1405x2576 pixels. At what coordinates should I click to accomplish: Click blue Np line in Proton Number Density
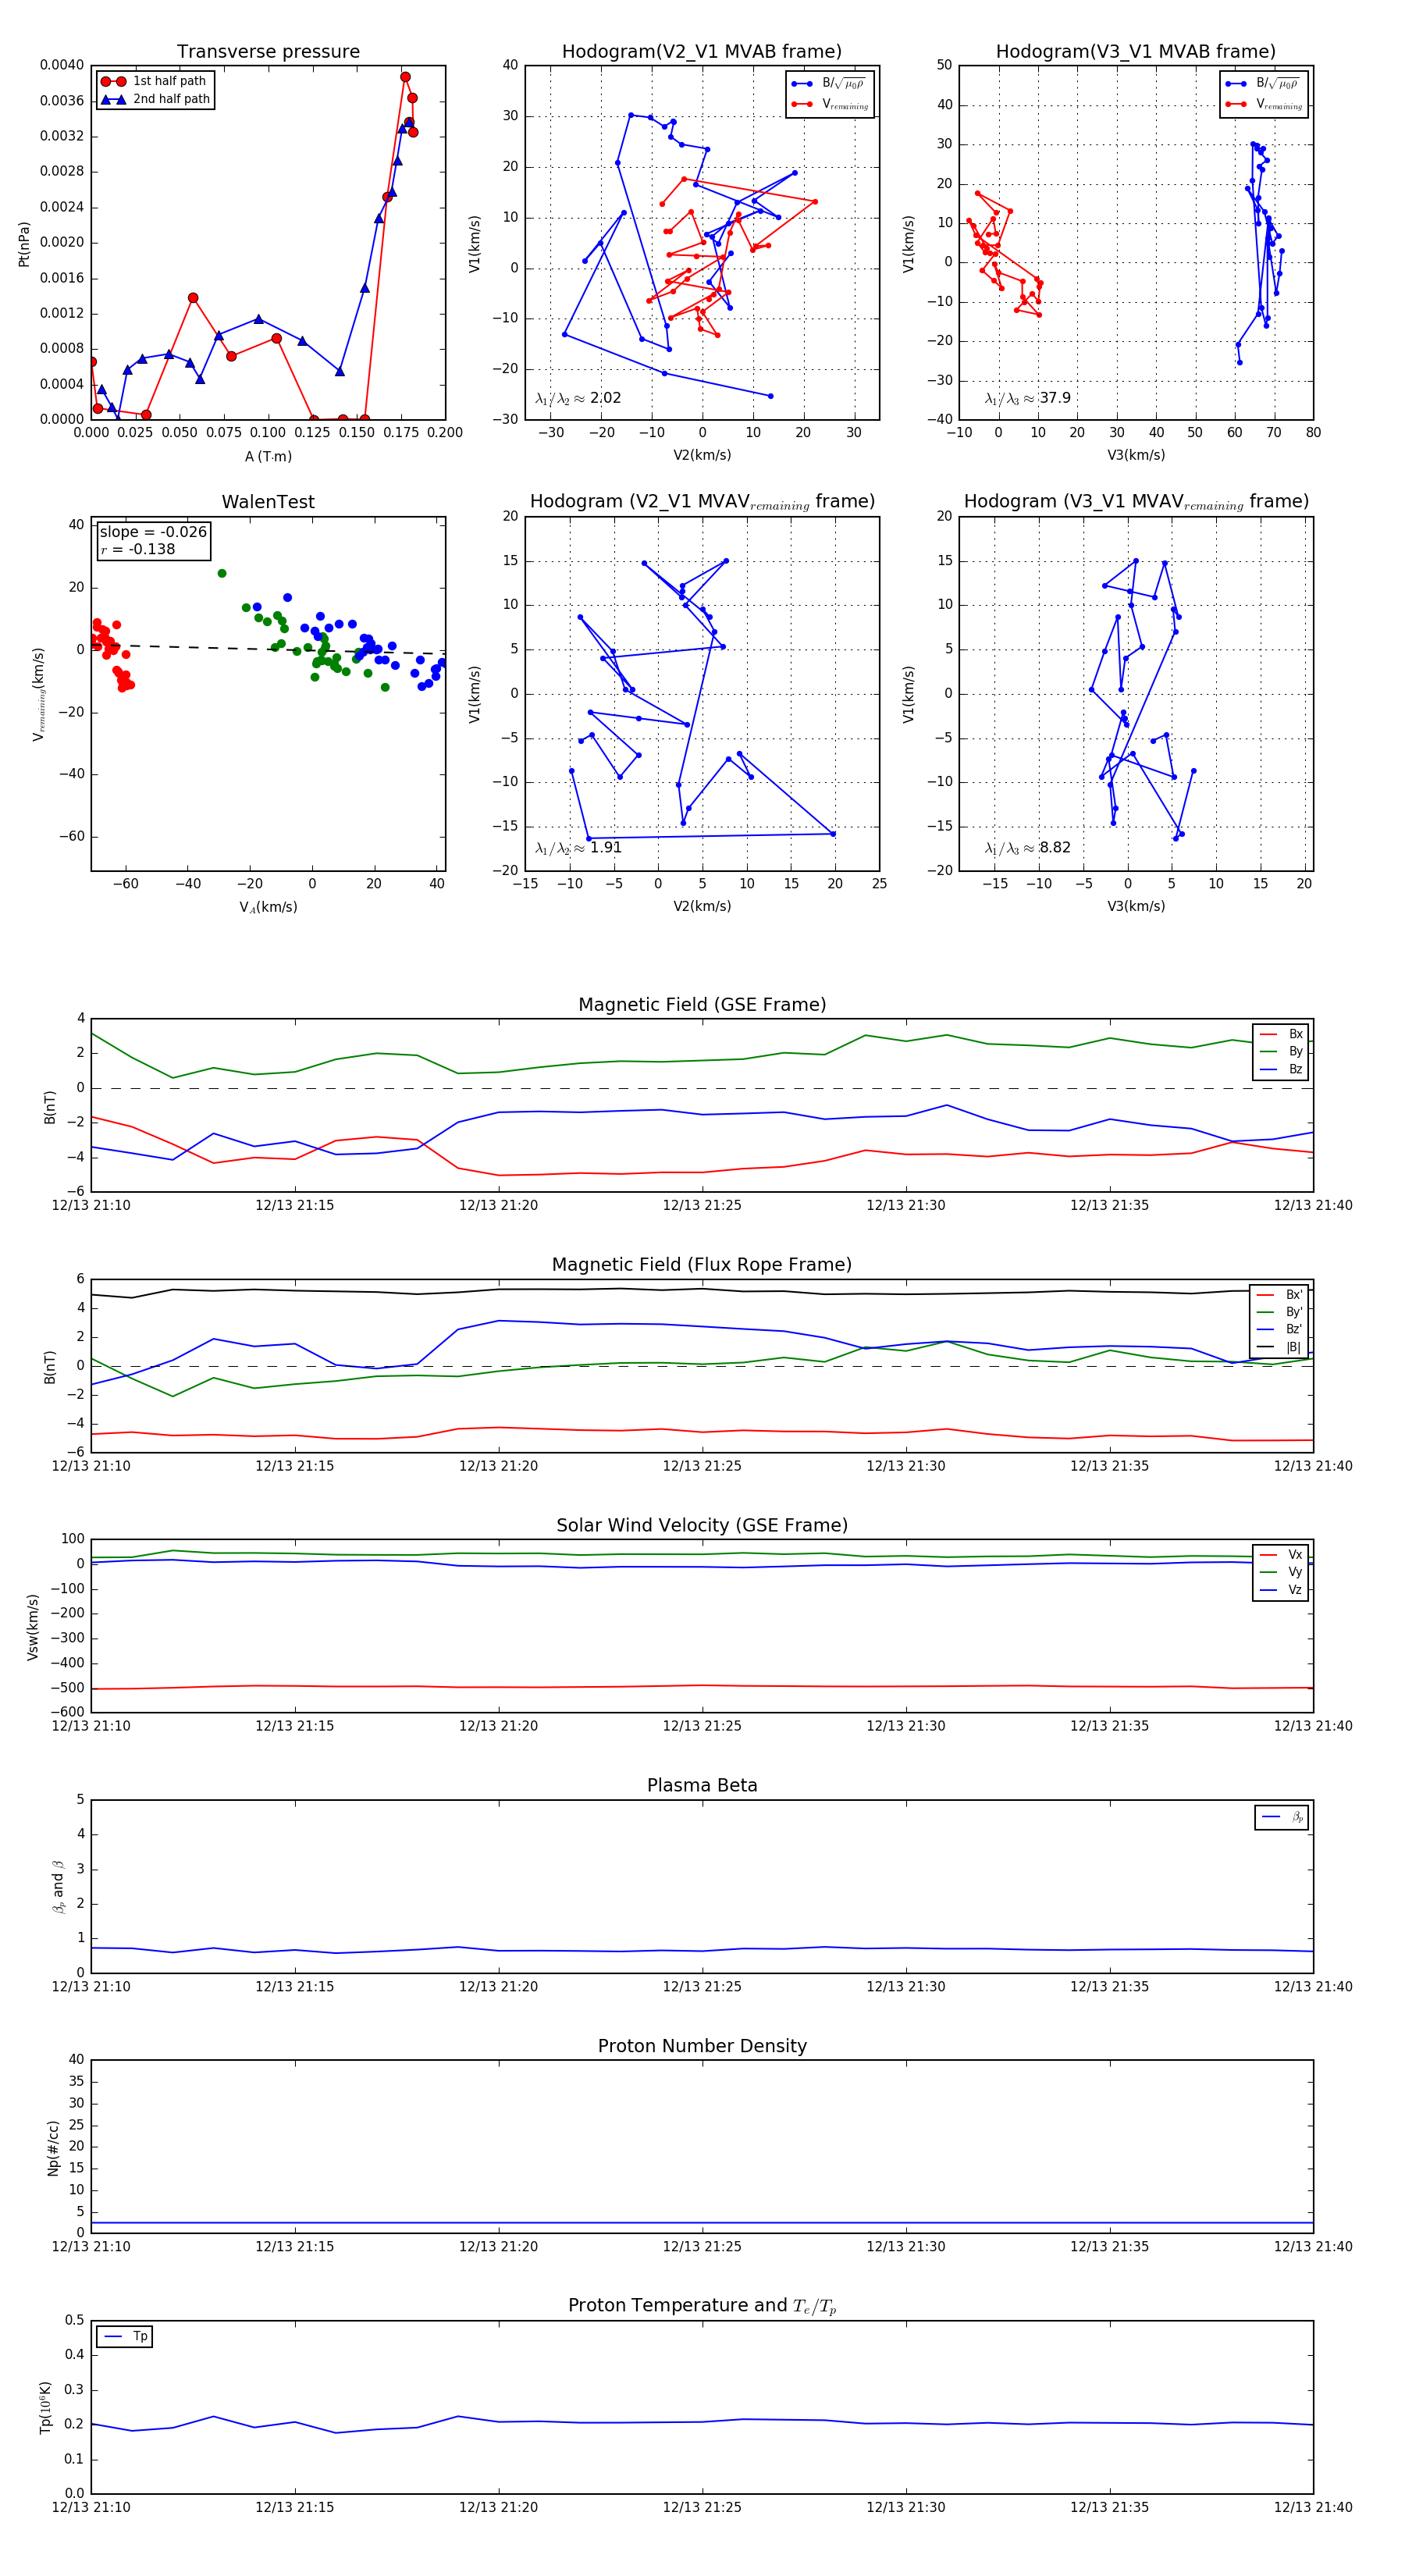(702, 2222)
